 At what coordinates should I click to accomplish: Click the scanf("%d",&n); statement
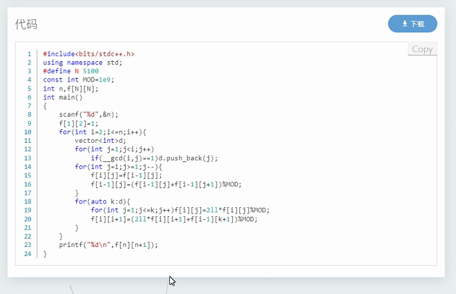[x=88, y=114]
